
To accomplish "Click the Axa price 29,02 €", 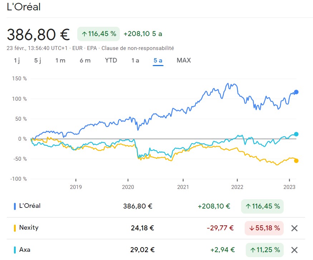I will click(x=142, y=250).
